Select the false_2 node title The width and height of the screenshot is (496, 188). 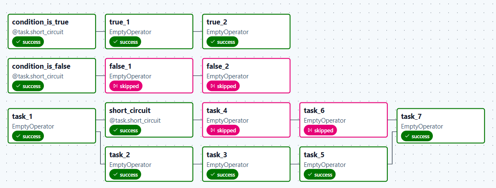point(218,66)
